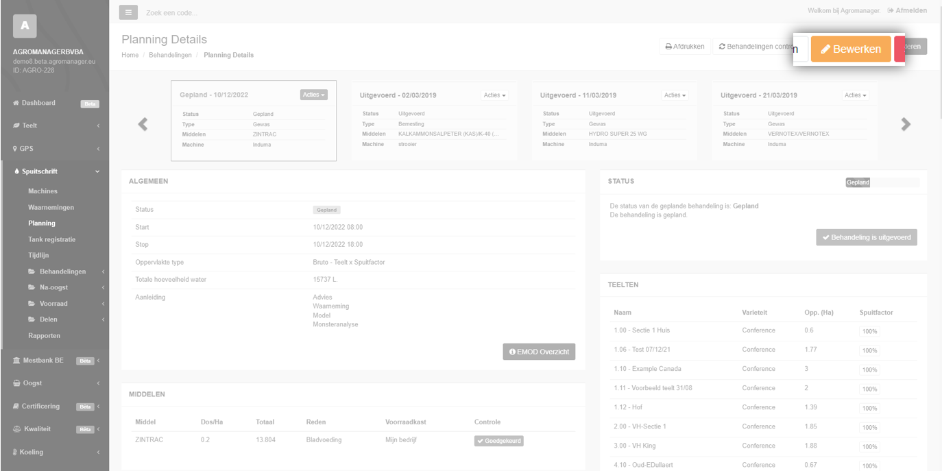This screenshot has width=942, height=471.
Task: Select teelt row '1.10 - Example Canada'
Action: [x=763, y=369]
